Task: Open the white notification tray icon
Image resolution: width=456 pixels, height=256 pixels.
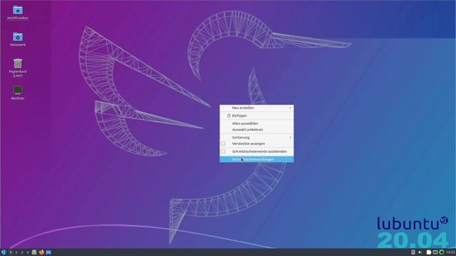Action: click(x=429, y=252)
